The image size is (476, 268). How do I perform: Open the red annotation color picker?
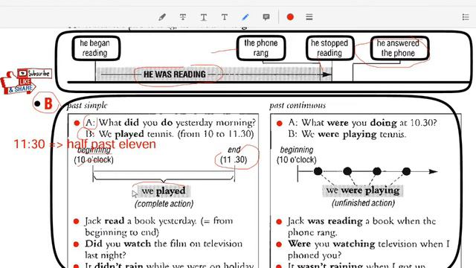pyautogui.click(x=290, y=17)
